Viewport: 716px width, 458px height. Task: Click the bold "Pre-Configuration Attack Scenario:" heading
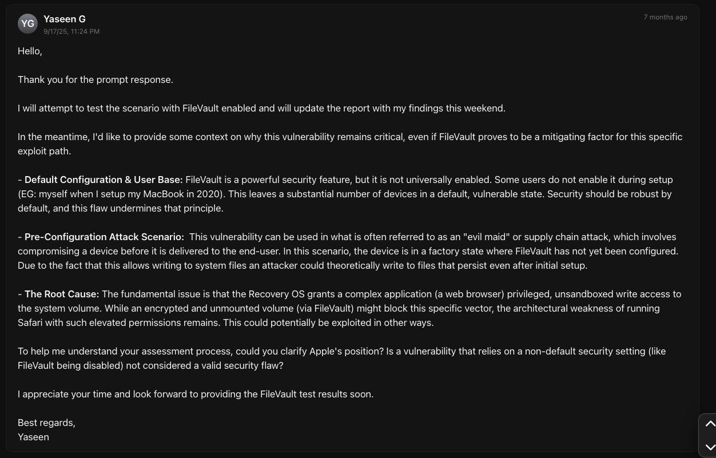(x=104, y=237)
